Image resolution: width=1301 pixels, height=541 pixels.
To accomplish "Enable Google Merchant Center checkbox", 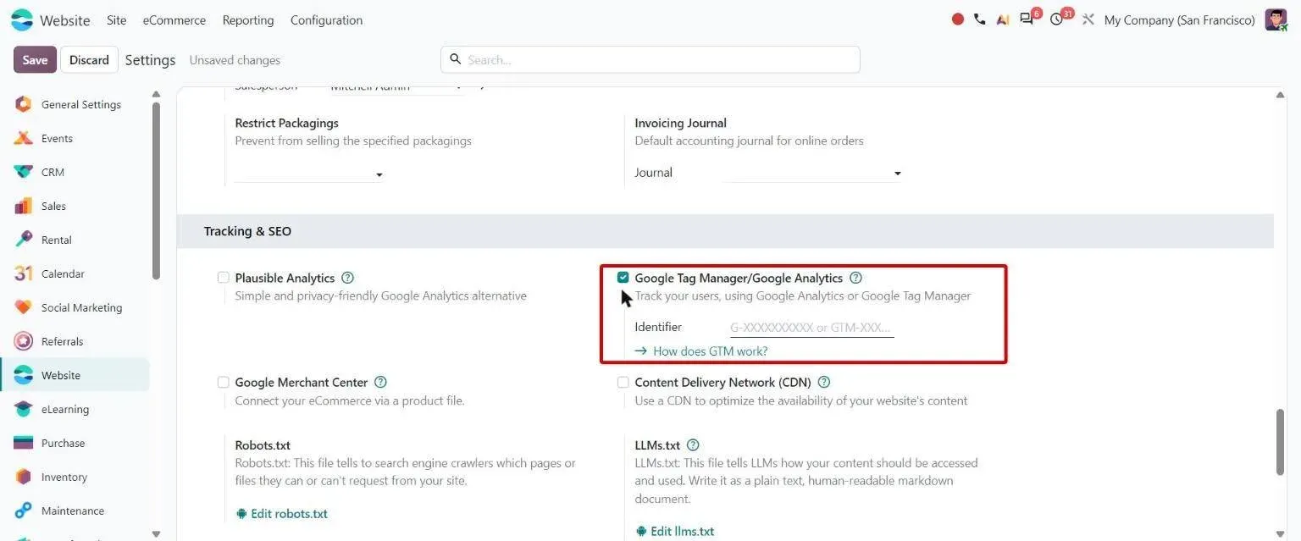I will 224,382.
